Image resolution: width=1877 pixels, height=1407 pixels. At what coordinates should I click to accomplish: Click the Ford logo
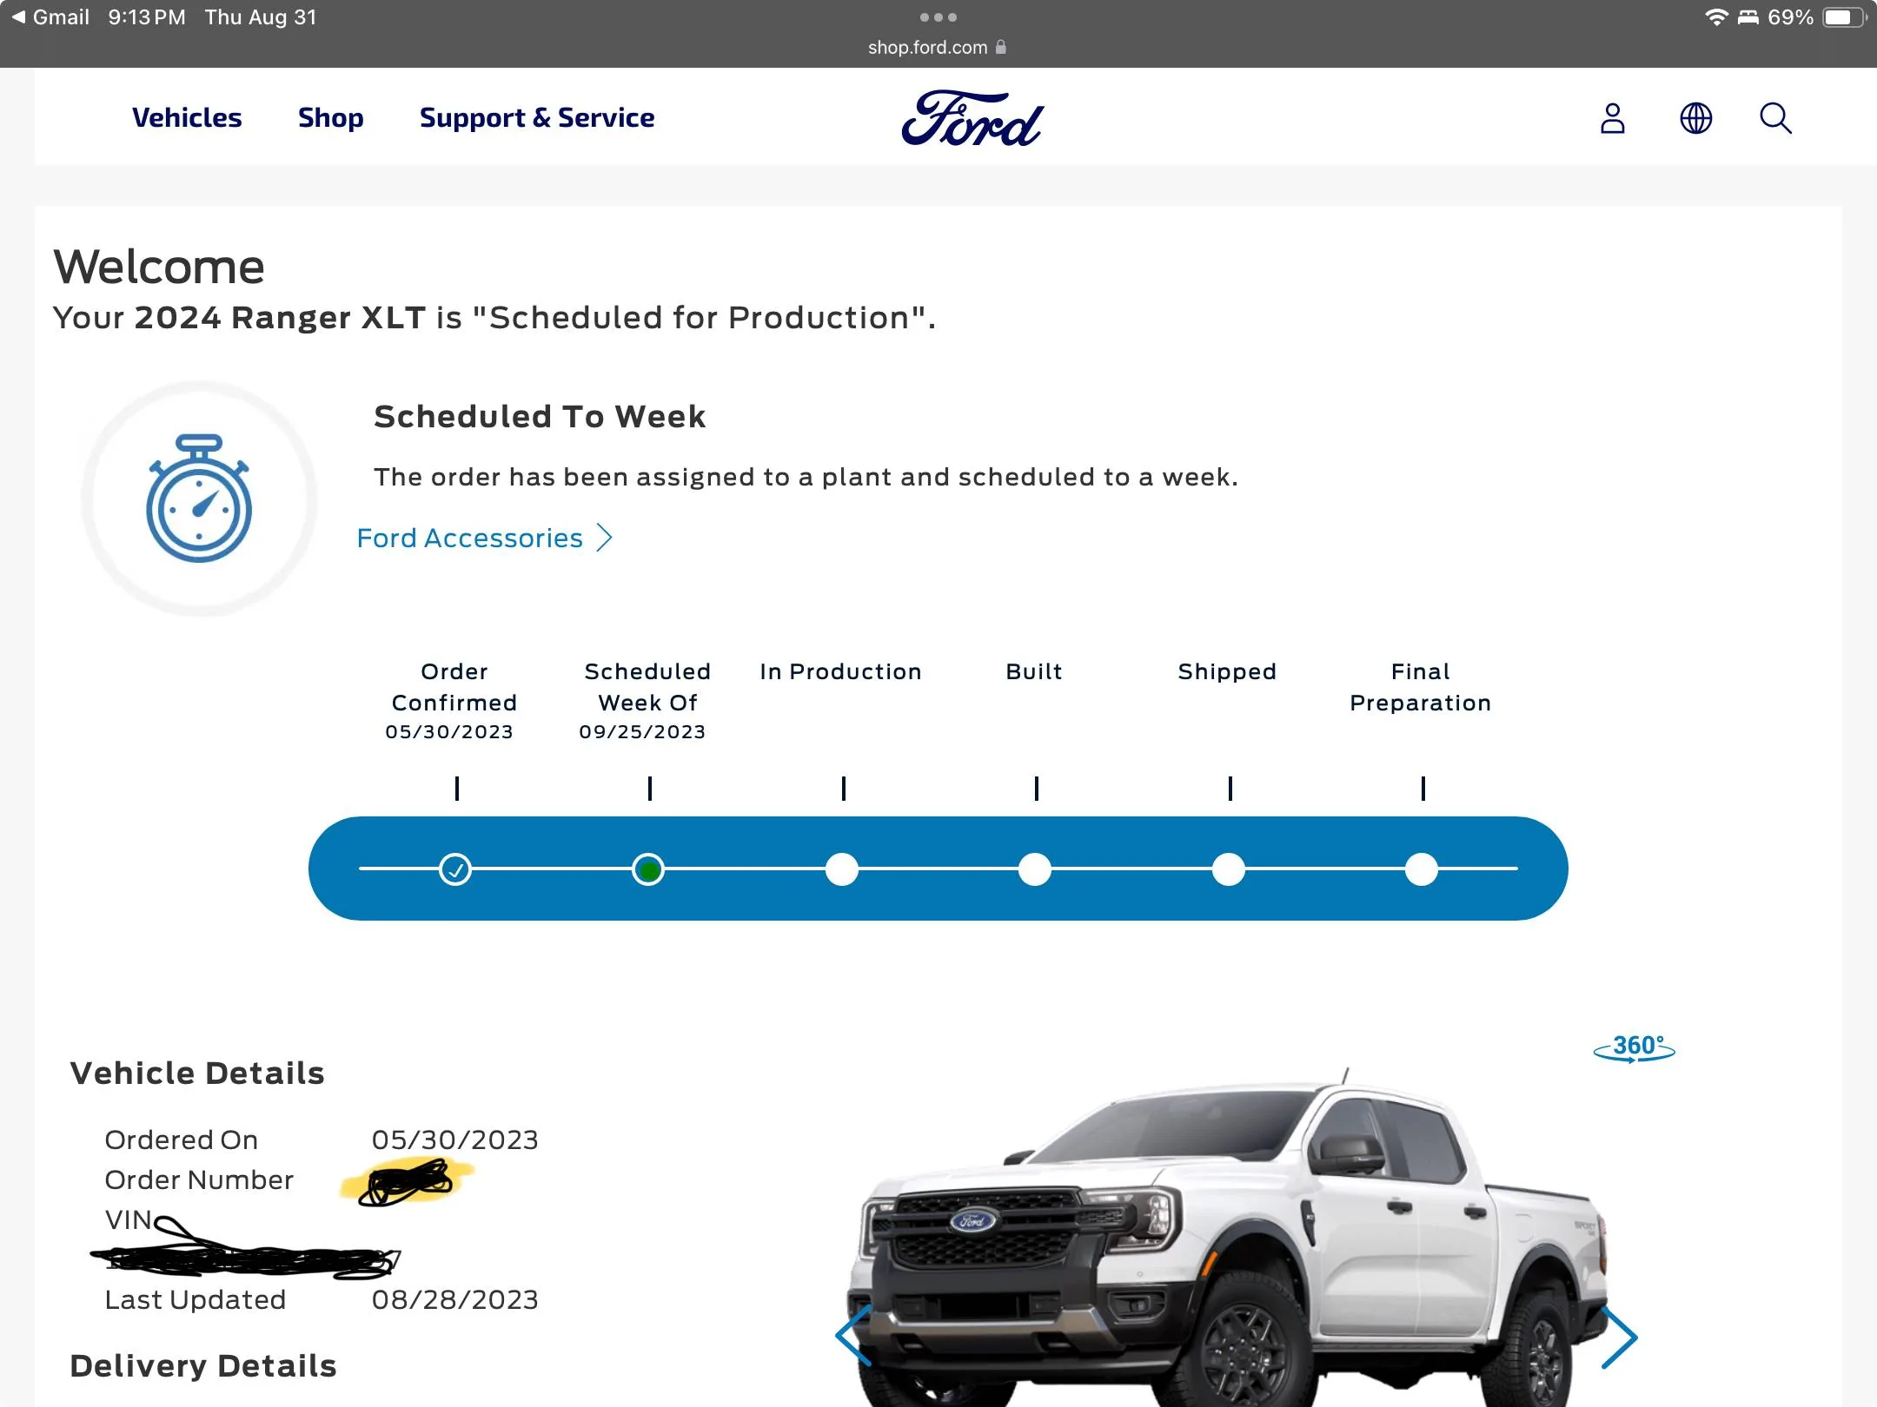(x=972, y=118)
